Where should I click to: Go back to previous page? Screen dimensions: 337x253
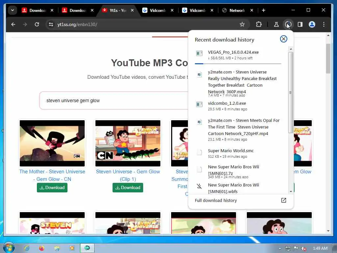[x=13, y=24]
